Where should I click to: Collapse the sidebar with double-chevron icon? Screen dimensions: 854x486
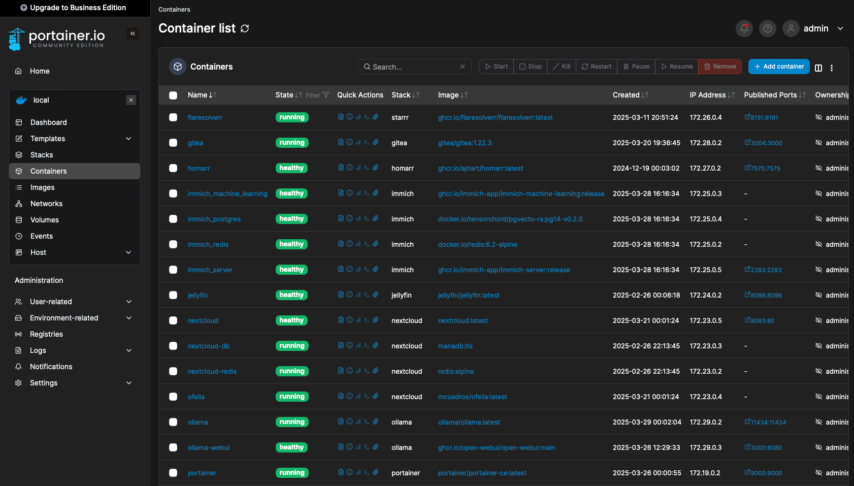[133, 34]
